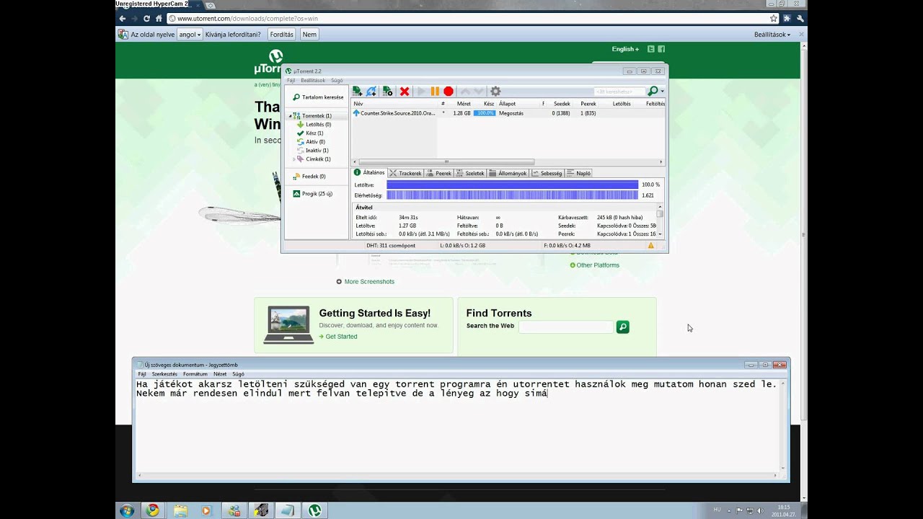The width and height of the screenshot is (923, 519).
Task: Switch to the Trackerek tab
Action: [405, 173]
